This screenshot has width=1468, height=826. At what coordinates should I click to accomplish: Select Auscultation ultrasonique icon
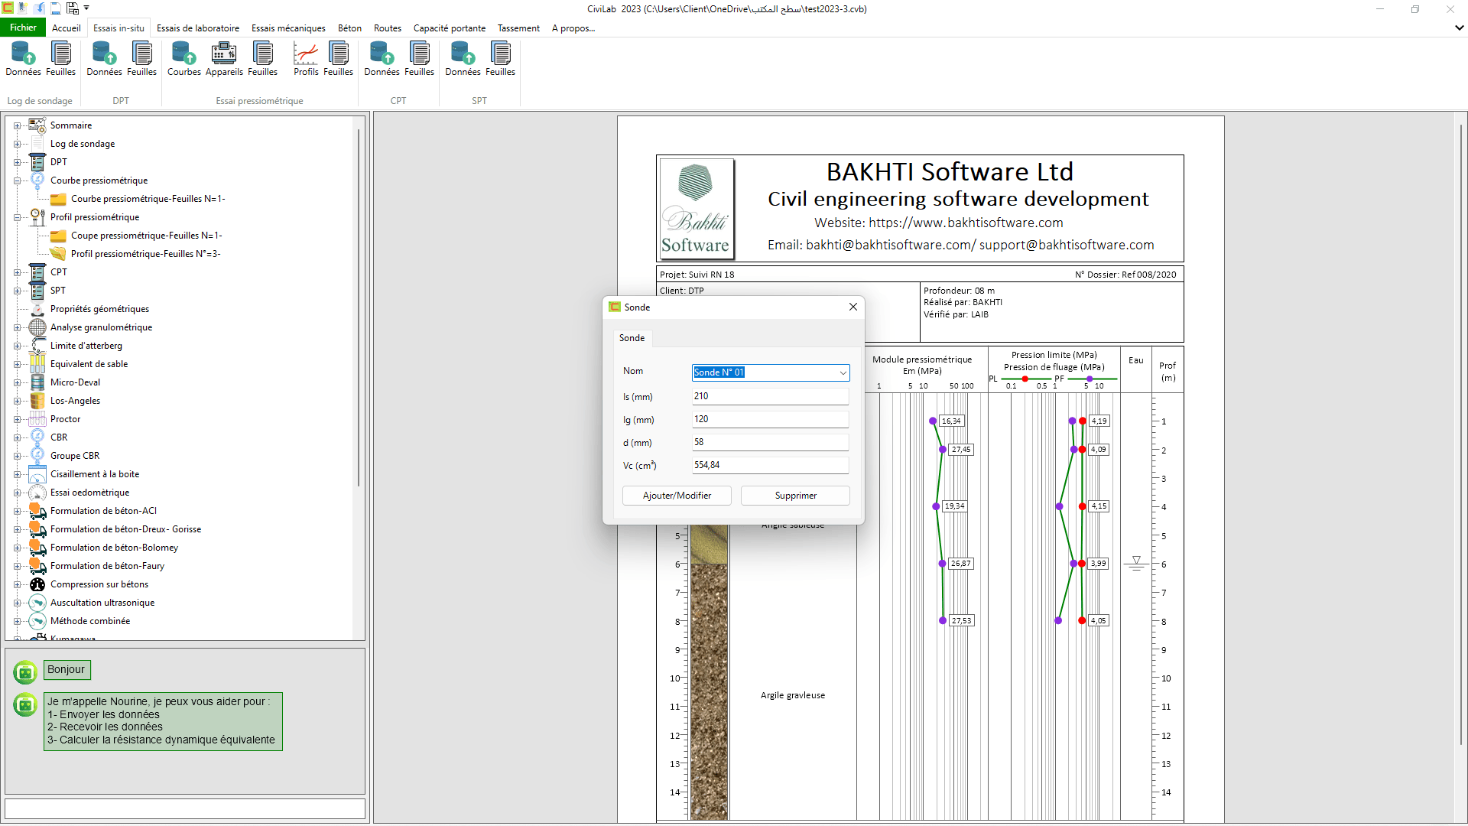(37, 603)
